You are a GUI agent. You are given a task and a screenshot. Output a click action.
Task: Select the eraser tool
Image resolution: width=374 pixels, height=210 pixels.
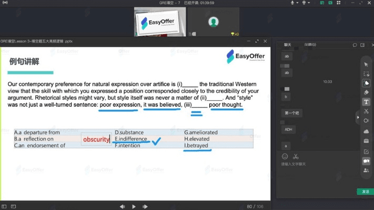coord(366,92)
